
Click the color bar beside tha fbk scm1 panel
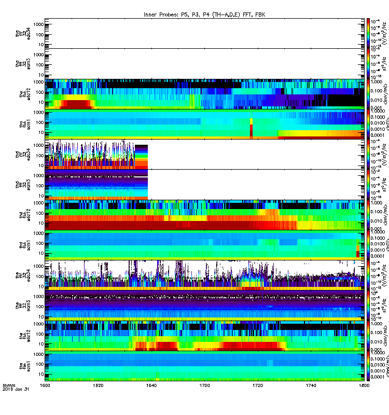tap(368, 124)
